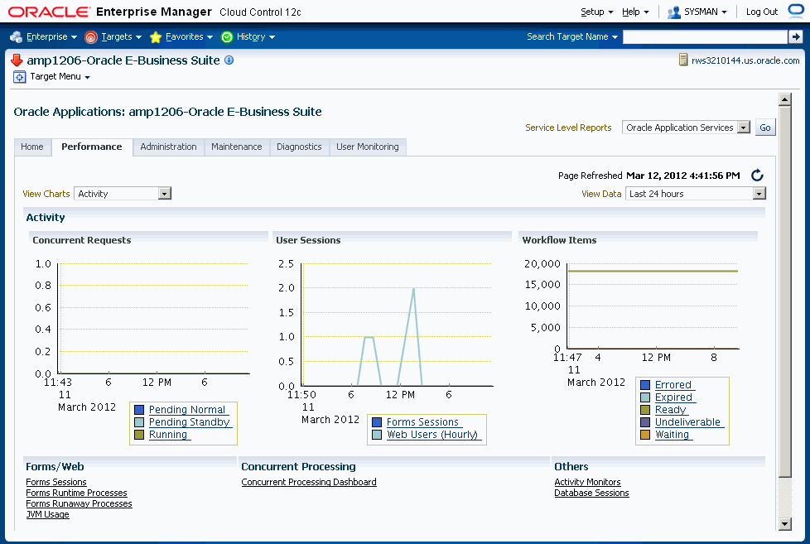The height and width of the screenshot is (544, 810).
Task: Open the JVM Usage link
Action: [47, 514]
